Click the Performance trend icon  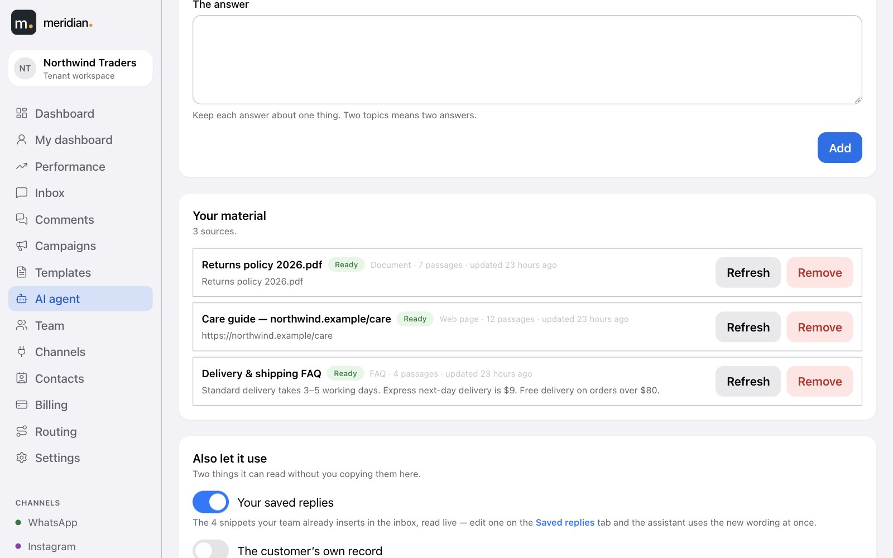22,166
